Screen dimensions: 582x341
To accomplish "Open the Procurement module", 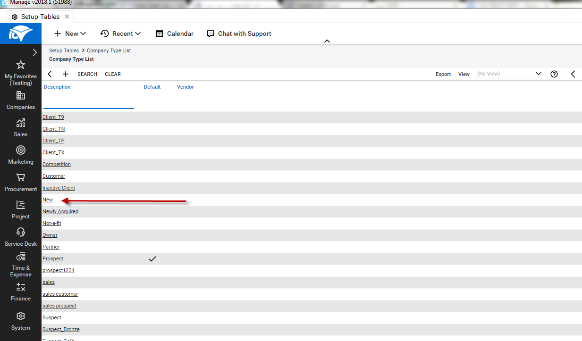I will [21, 183].
